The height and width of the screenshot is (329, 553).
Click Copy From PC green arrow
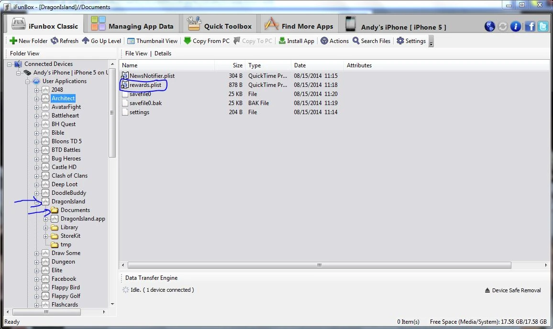pos(188,41)
